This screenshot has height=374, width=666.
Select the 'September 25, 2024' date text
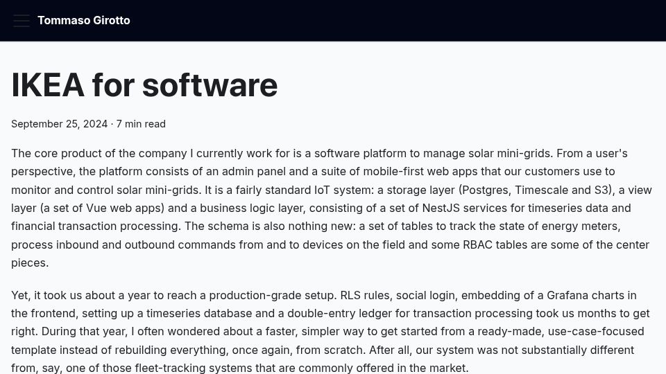click(59, 124)
